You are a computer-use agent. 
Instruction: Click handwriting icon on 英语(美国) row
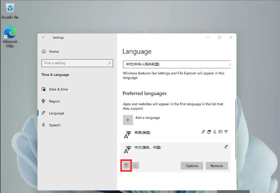pyautogui.click(x=220, y=132)
